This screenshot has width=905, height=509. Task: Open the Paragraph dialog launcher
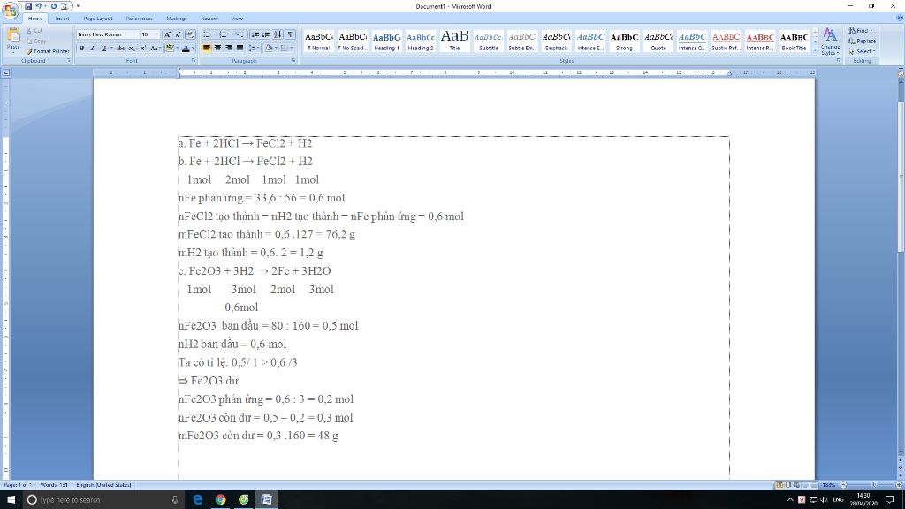pyautogui.click(x=293, y=61)
